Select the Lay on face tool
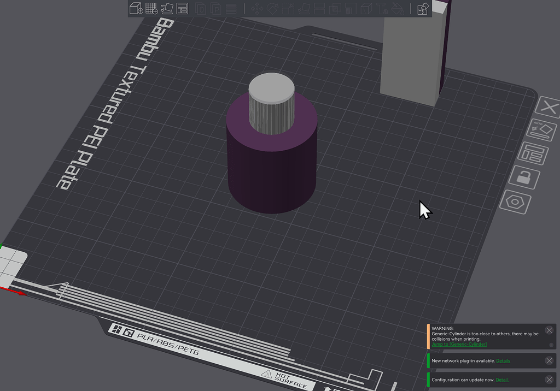The width and height of the screenshot is (560, 391). pyautogui.click(x=304, y=8)
